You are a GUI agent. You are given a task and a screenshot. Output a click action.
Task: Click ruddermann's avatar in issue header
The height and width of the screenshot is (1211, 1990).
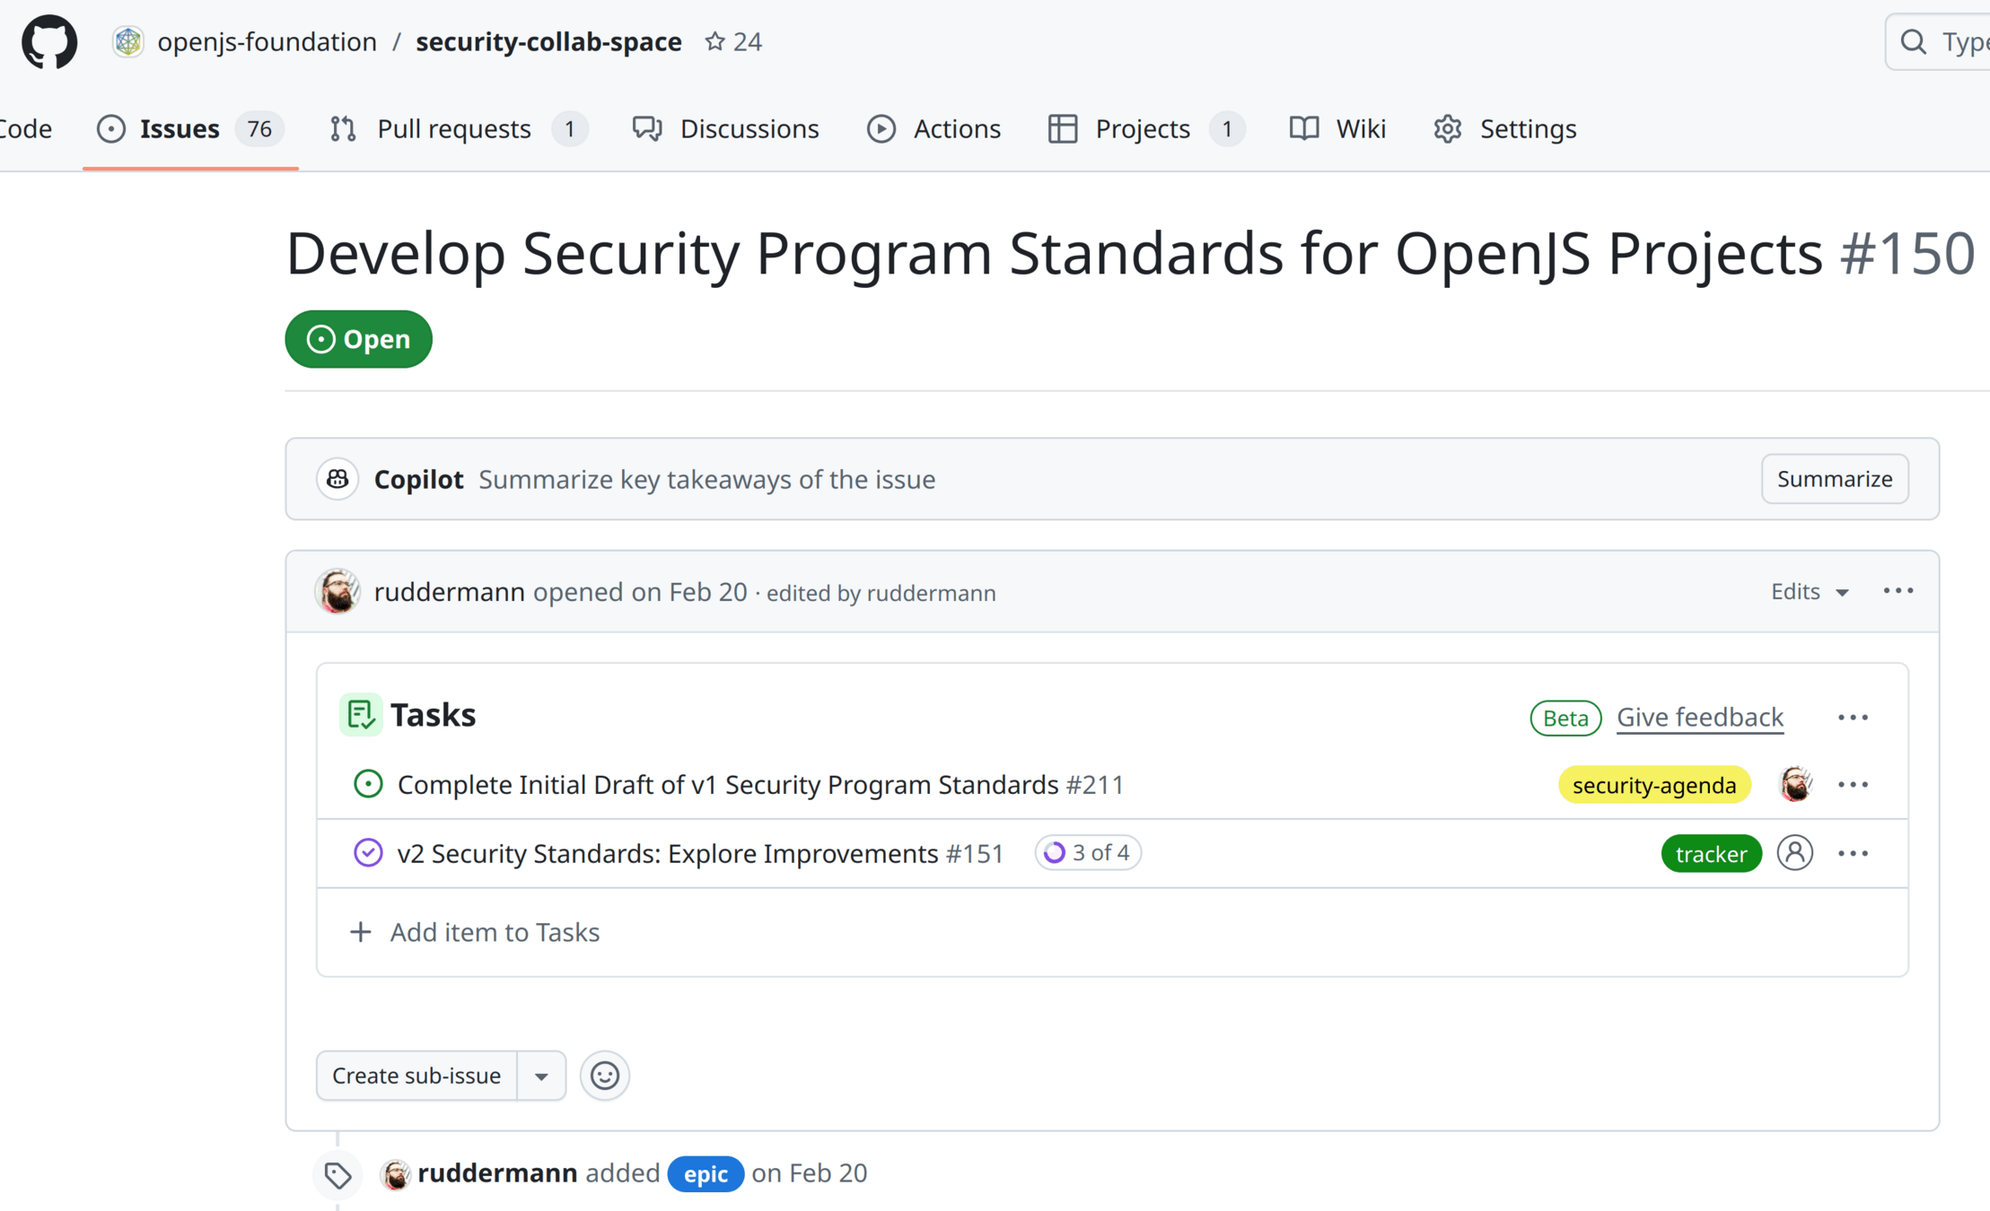coord(338,592)
